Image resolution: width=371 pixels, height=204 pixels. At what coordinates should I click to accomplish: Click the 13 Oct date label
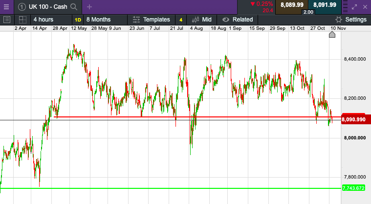(x=297, y=28)
